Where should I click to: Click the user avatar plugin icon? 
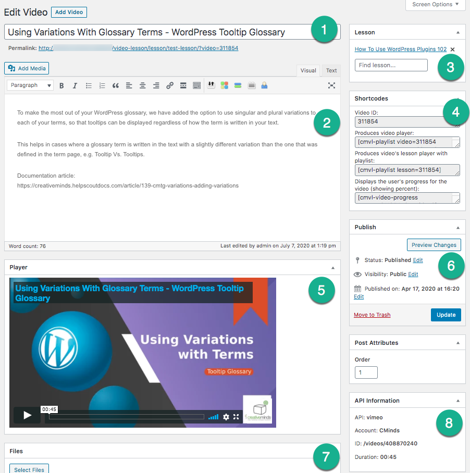pos(264,85)
